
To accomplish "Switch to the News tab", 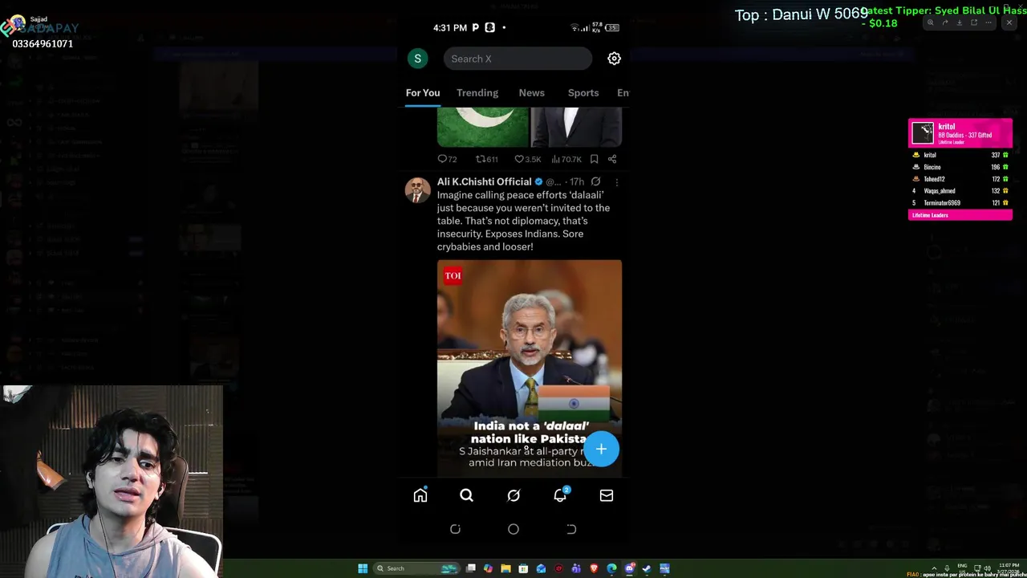I will (x=531, y=92).
